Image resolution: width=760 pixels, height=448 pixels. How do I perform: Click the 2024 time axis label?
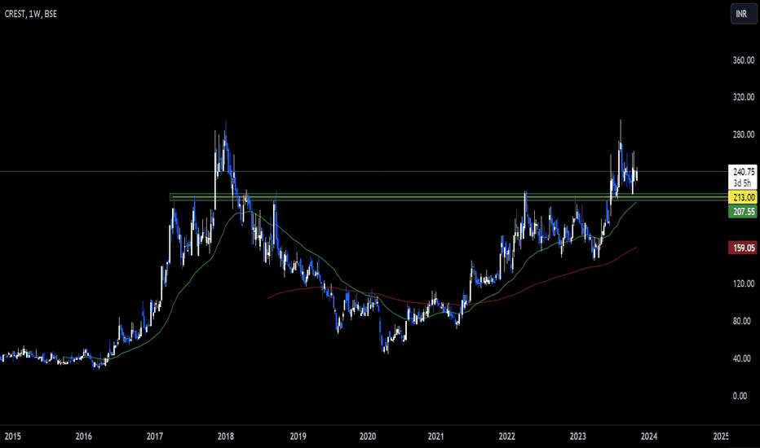649,437
